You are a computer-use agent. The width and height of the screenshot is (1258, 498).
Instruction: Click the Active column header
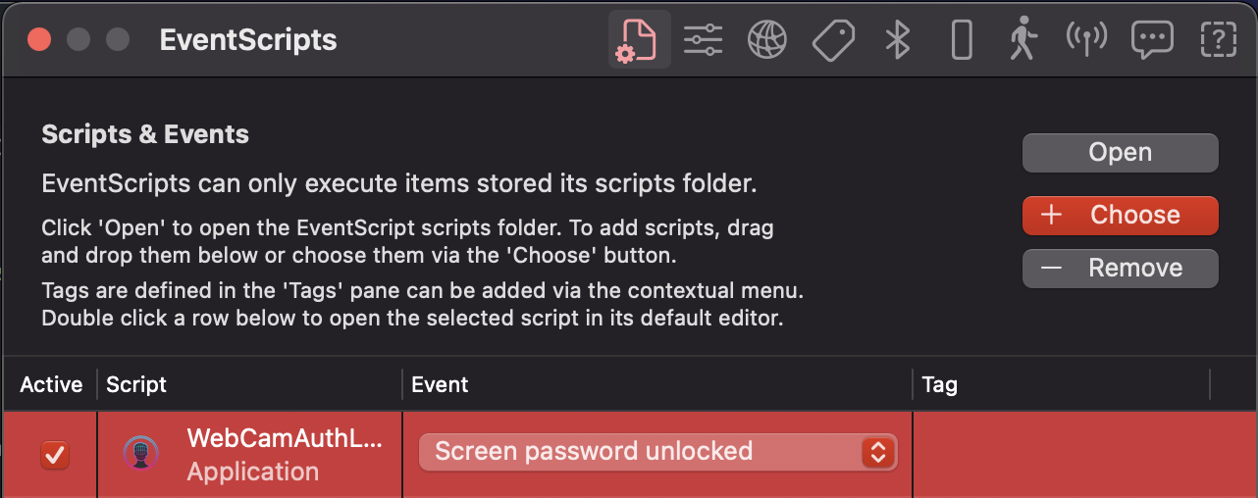51,385
